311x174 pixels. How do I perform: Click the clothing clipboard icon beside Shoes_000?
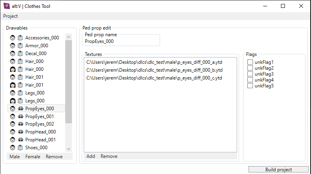[x=20, y=148]
